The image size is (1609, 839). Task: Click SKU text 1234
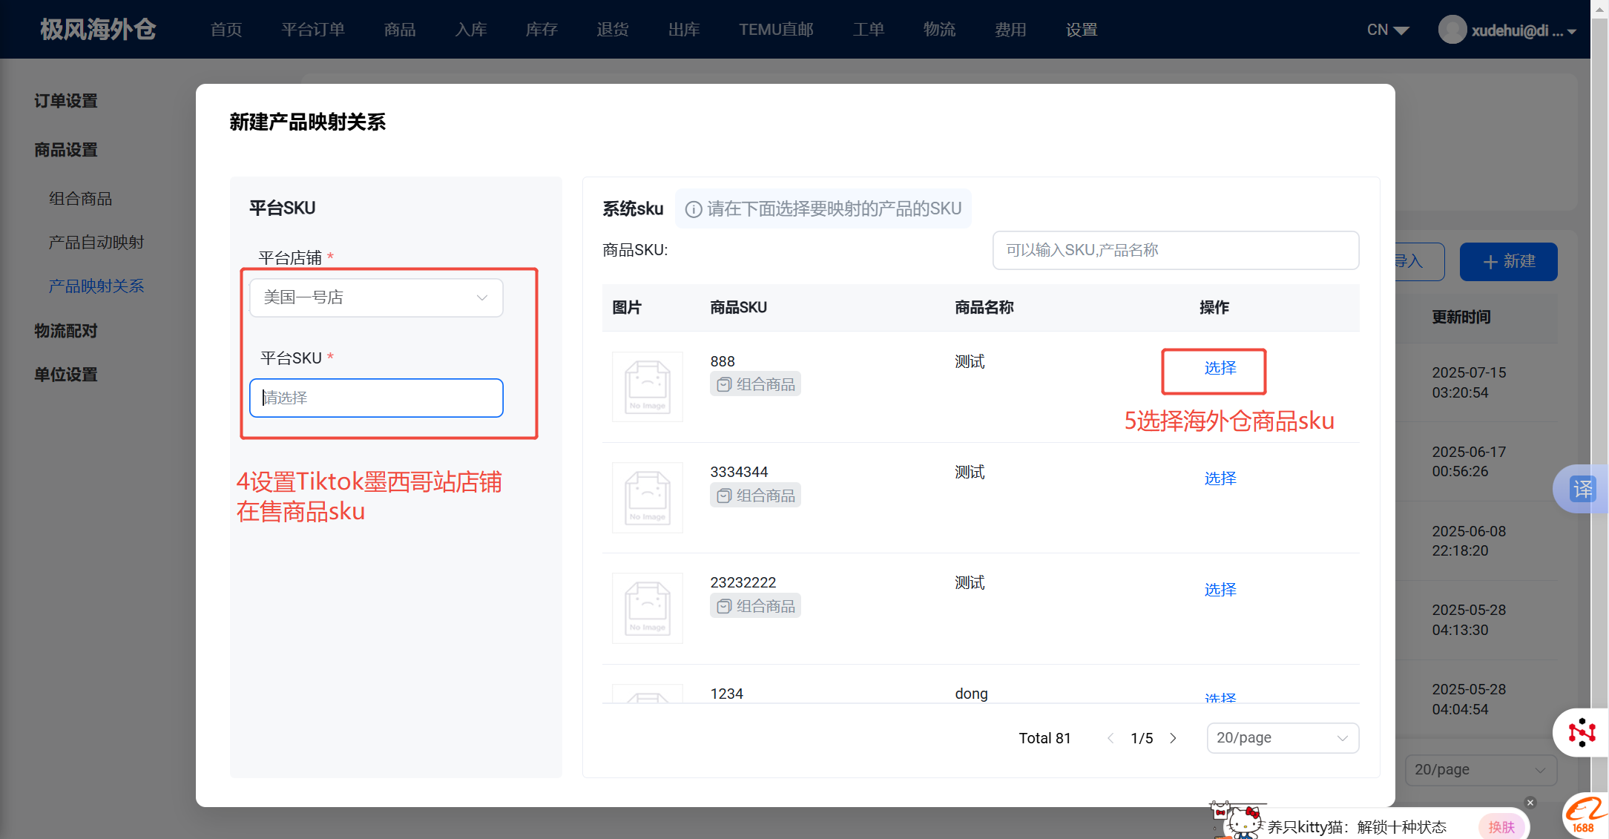(x=727, y=694)
